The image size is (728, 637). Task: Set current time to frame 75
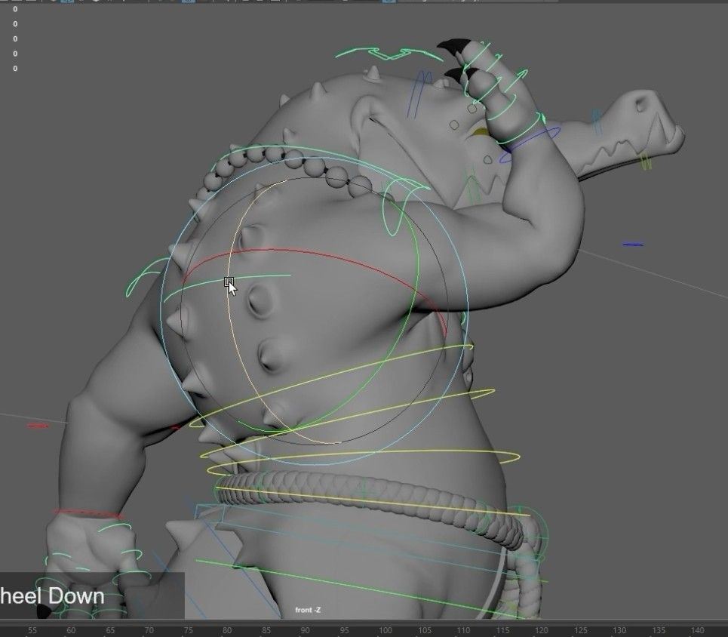188,630
